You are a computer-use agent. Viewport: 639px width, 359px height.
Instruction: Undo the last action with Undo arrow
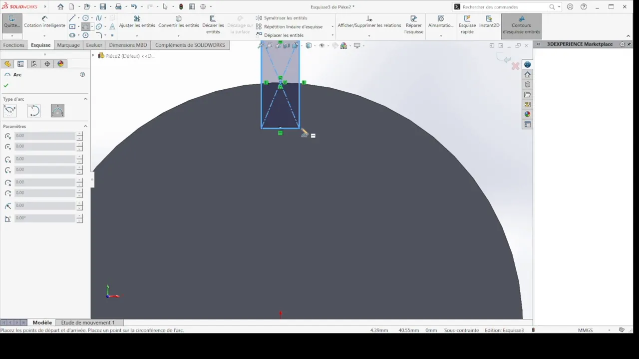(x=134, y=6)
